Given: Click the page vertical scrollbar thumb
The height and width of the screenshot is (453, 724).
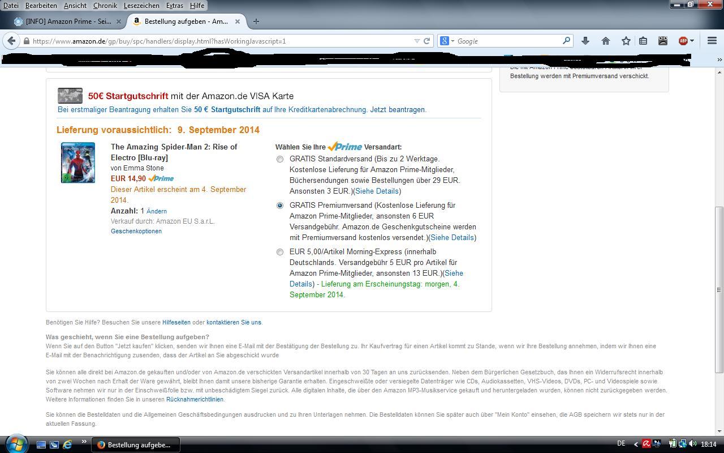Looking at the screenshot, I should pyautogui.click(x=719, y=289).
